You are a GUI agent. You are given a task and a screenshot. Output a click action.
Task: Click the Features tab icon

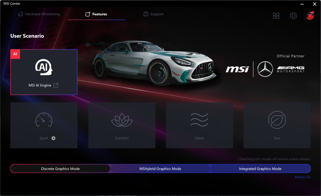(88, 14)
